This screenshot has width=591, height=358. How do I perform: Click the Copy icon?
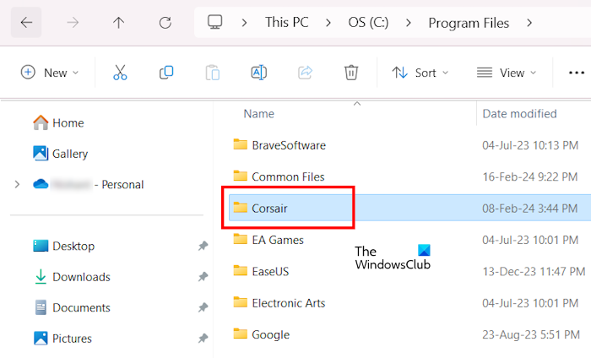(166, 73)
